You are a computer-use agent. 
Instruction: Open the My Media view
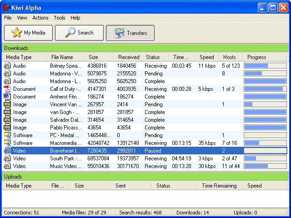(28, 33)
